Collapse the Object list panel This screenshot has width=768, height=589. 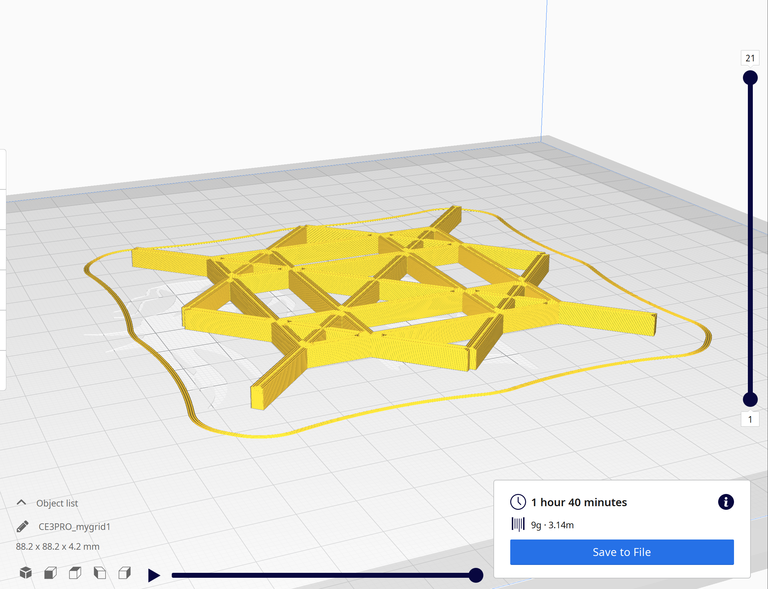[x=21, y=503]
